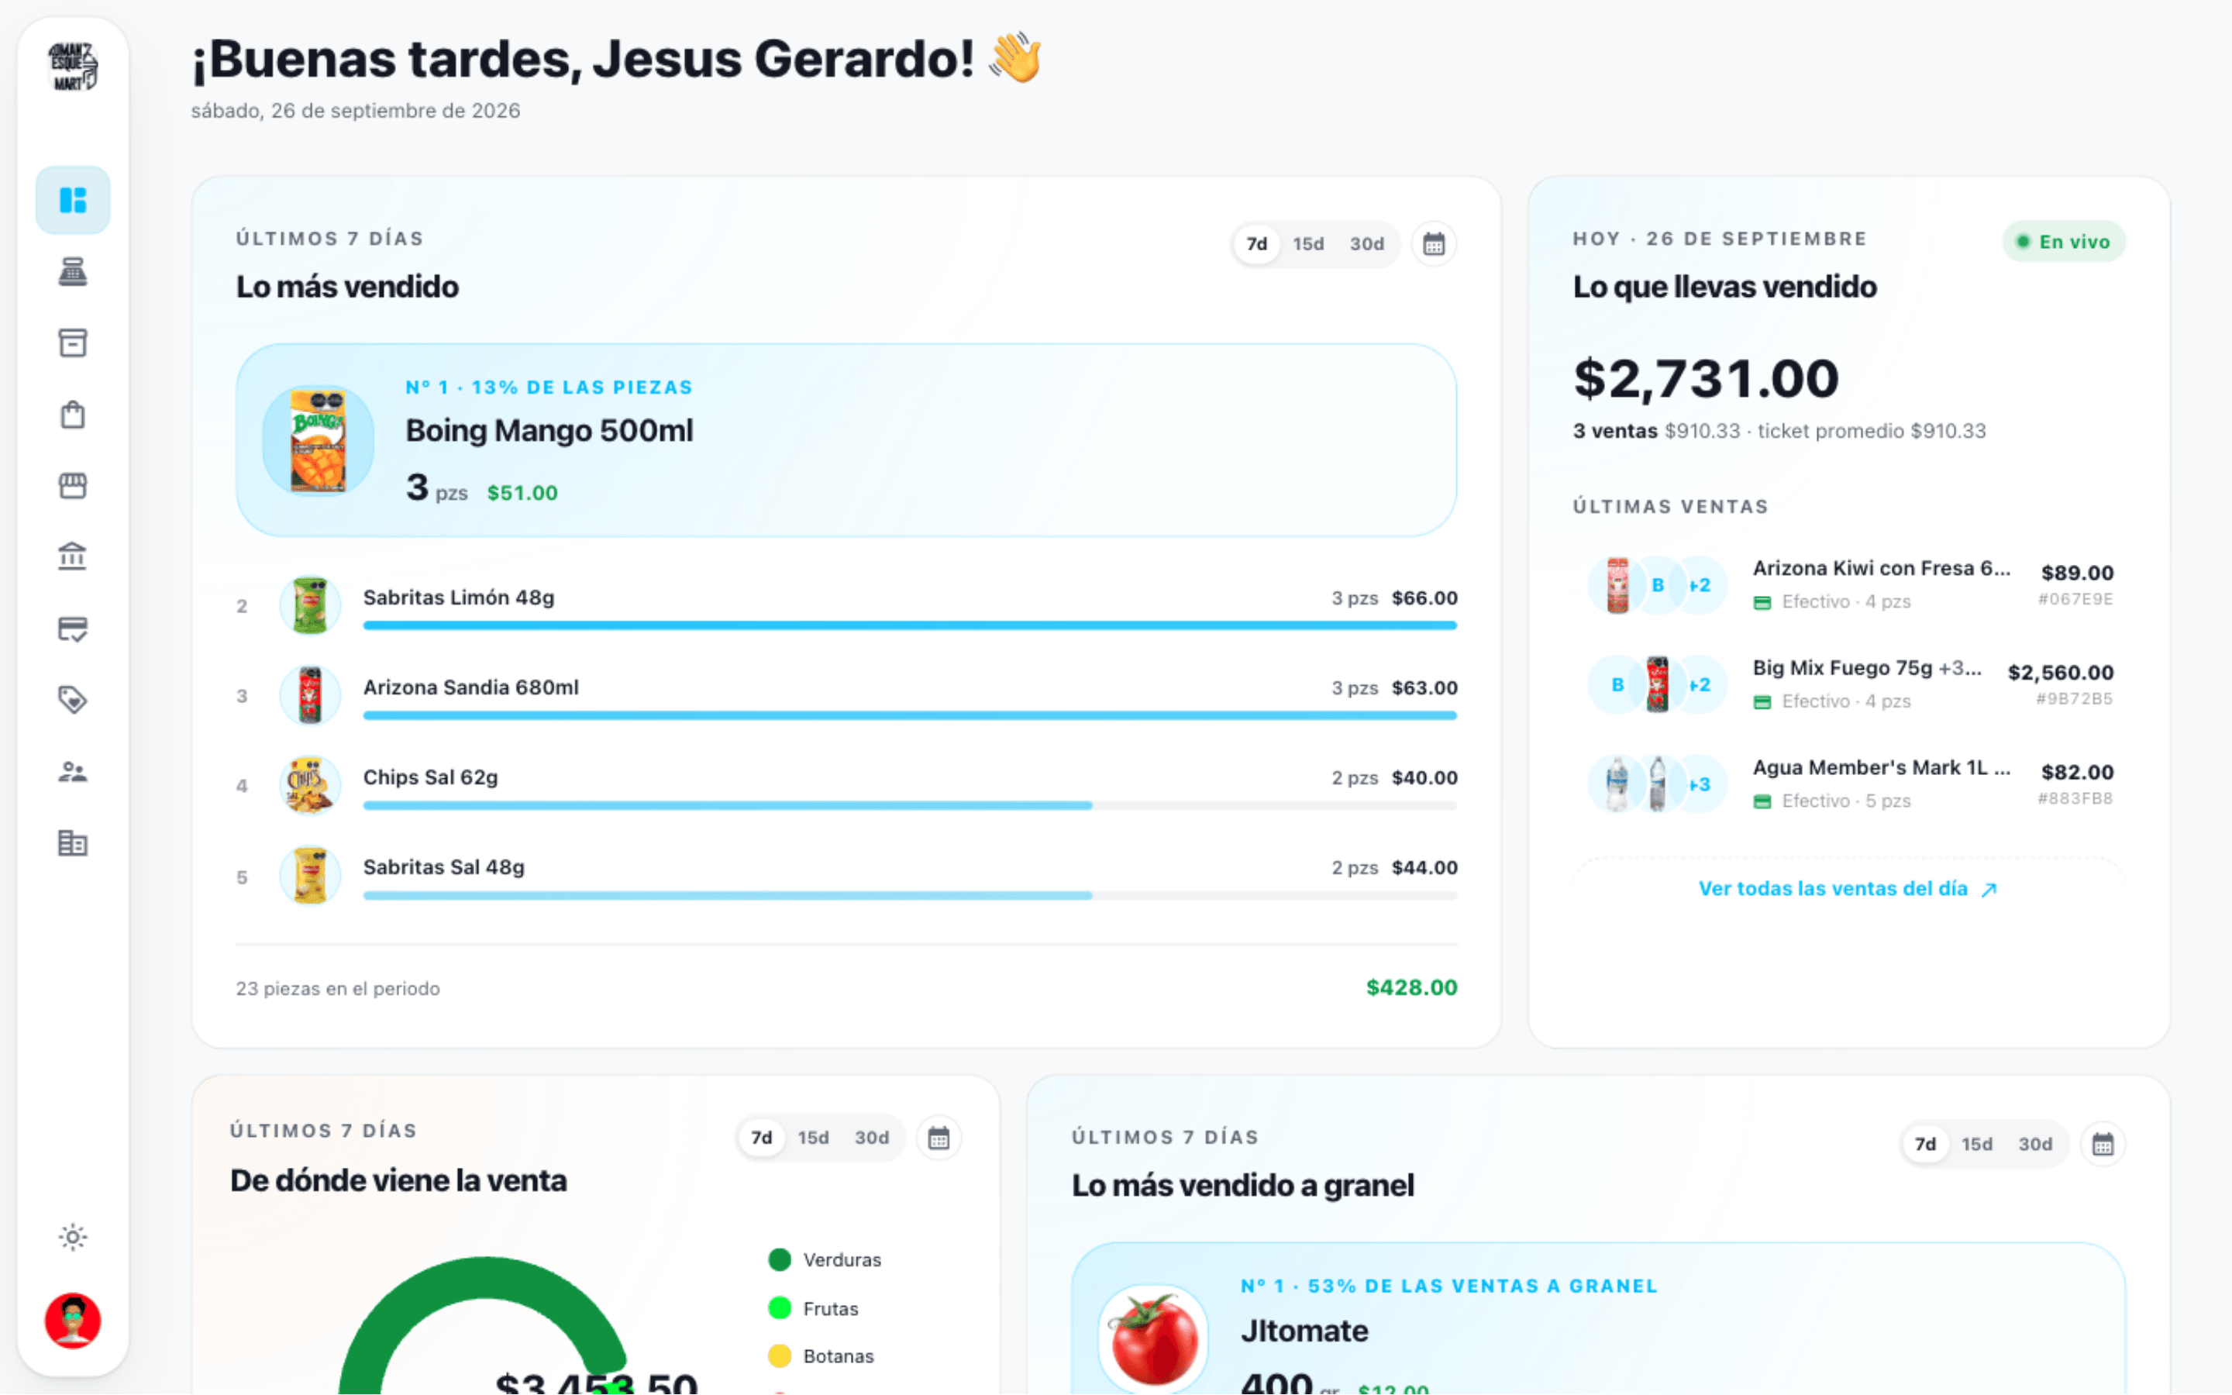The image size is (2232, 1395).
Task: Open the bank building icon in sidebar
Action: [x=73, y=556]
